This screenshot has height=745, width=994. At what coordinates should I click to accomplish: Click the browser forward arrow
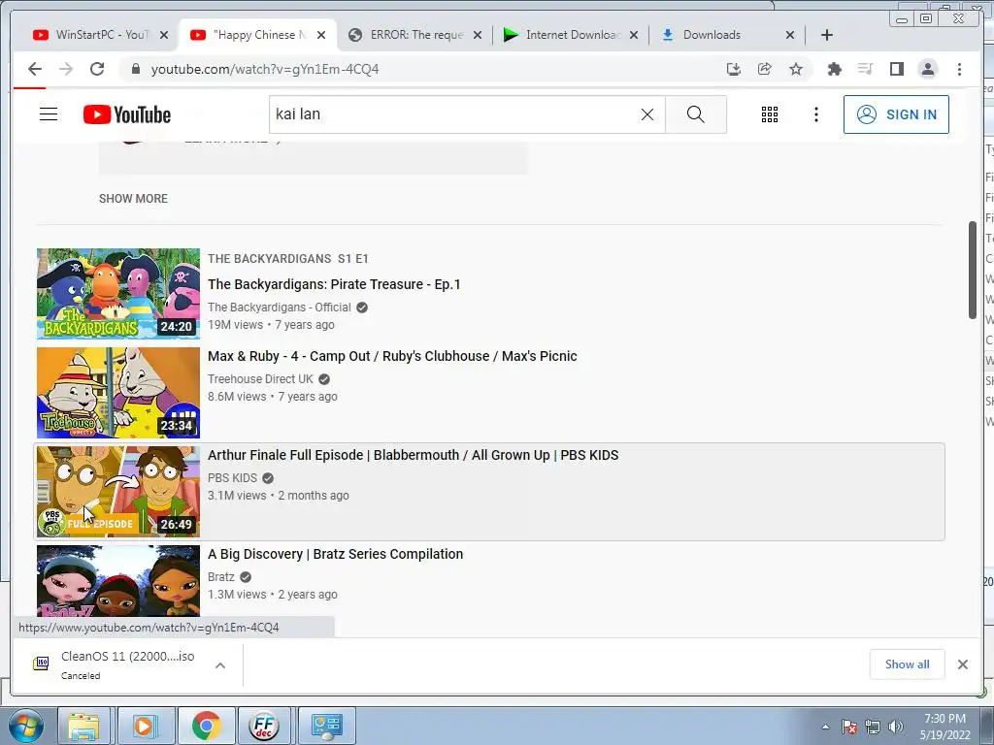[x=66, y=69]
